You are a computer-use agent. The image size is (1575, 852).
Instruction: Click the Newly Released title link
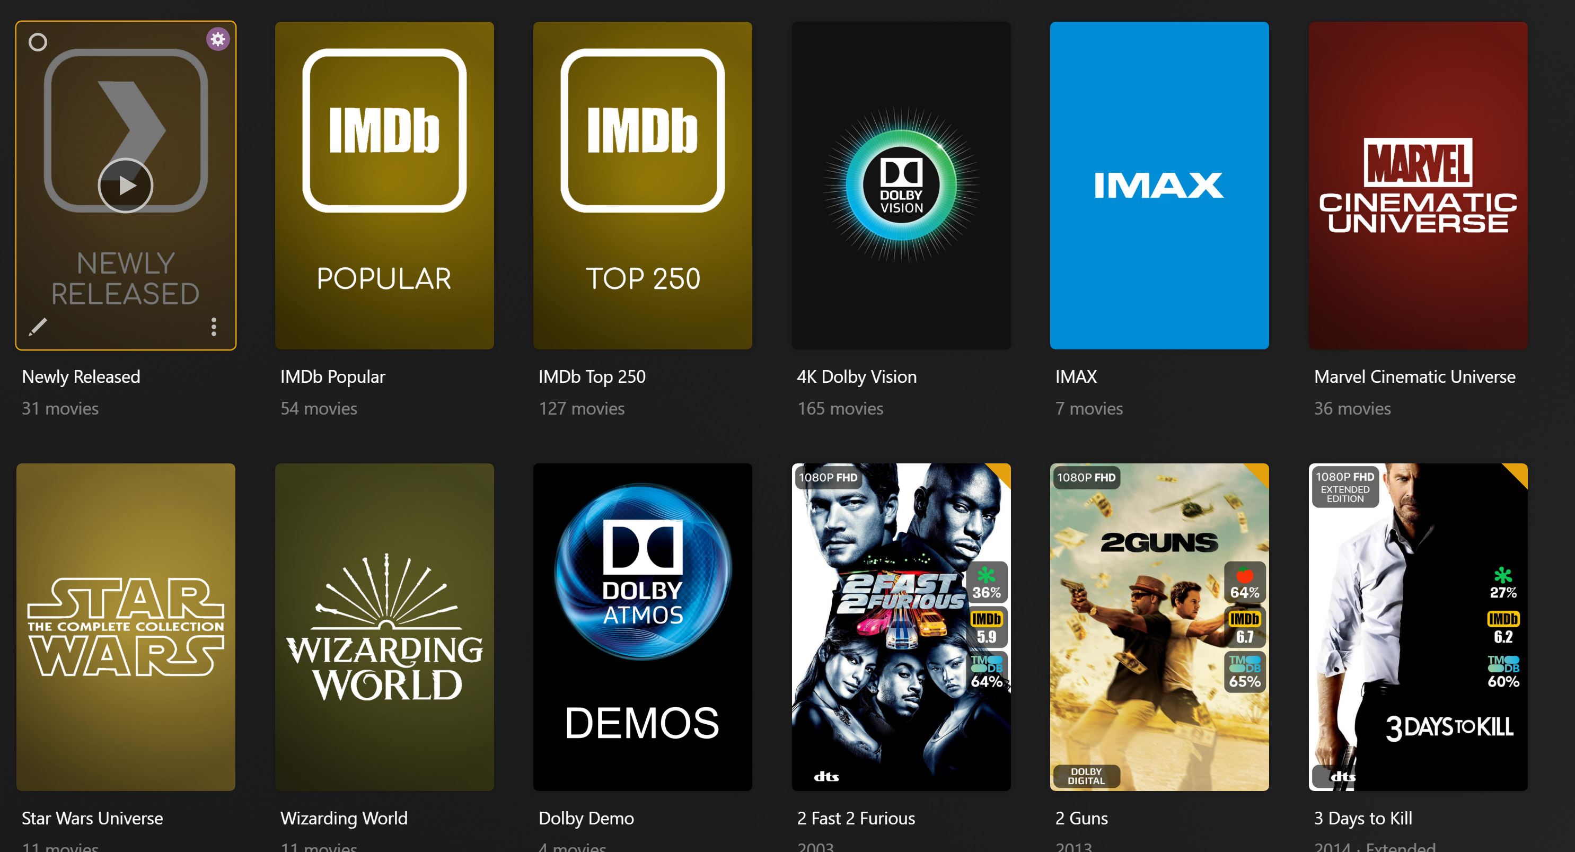point(81,377)
